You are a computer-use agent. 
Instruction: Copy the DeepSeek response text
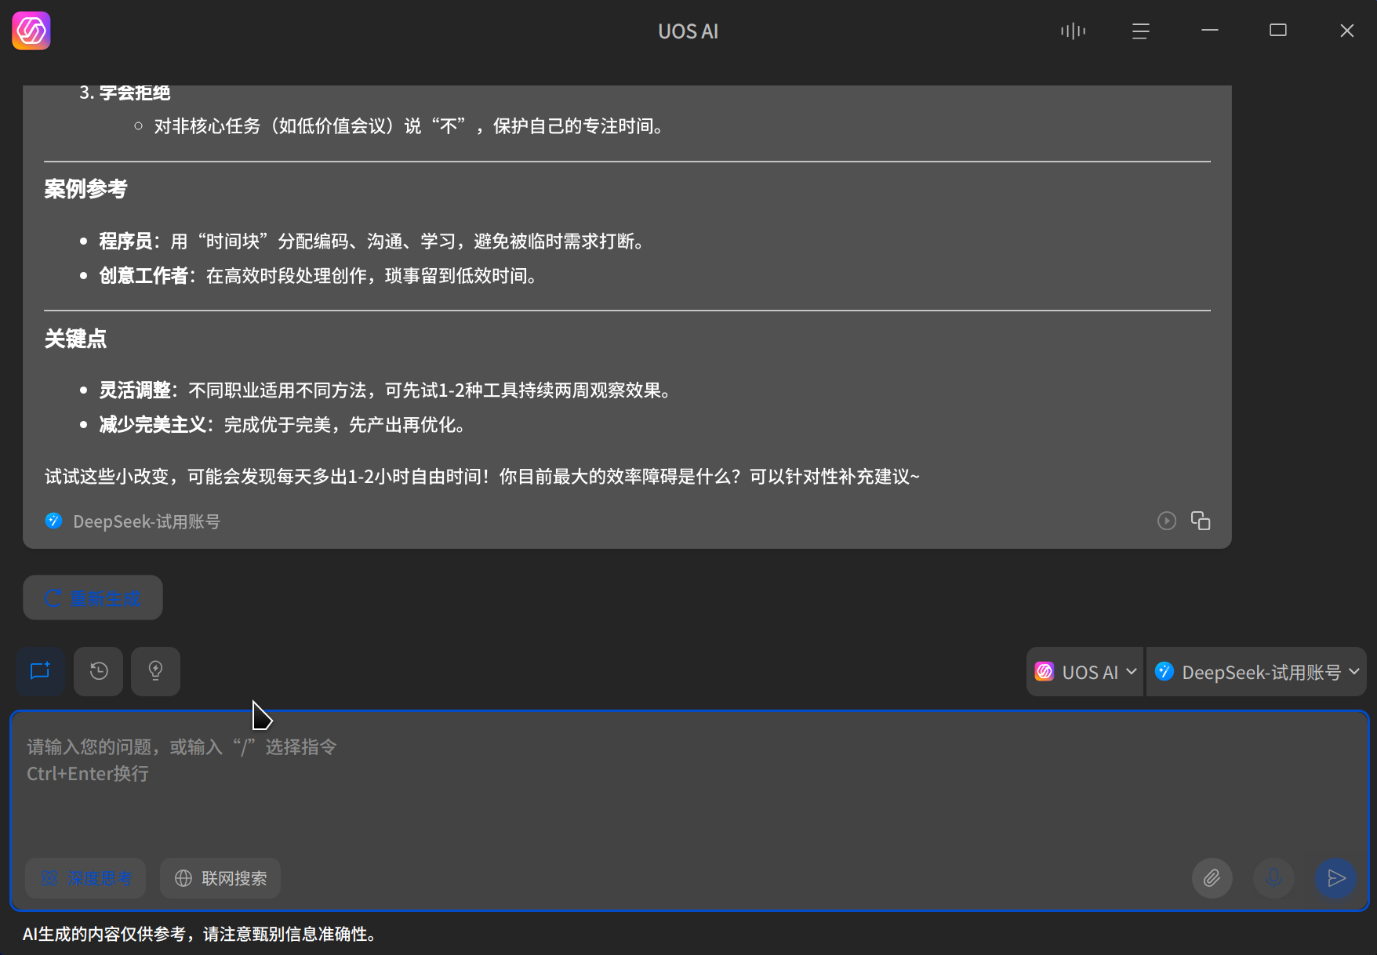pos(1201,521)
